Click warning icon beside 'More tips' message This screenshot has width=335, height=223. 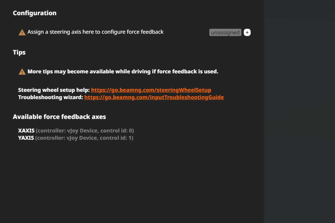click(x=22, y=72)
